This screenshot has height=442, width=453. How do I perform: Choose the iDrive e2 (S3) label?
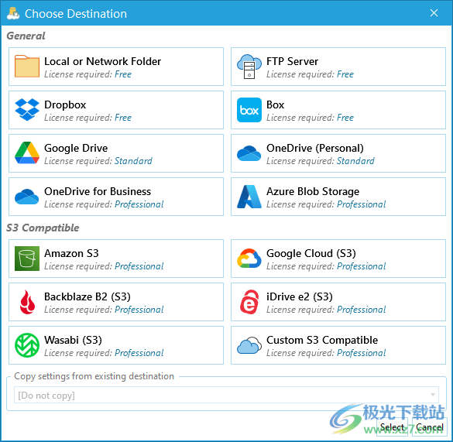pyautogui.click(x=300, y=296)
